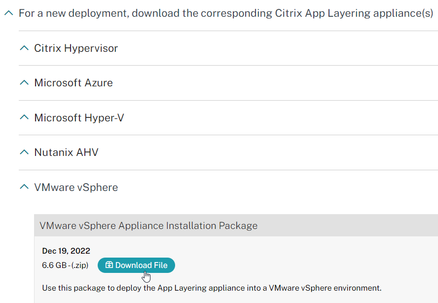Click the chevron beside Citrix Hypervisor
Screen dimensions: 438x303
24,48
